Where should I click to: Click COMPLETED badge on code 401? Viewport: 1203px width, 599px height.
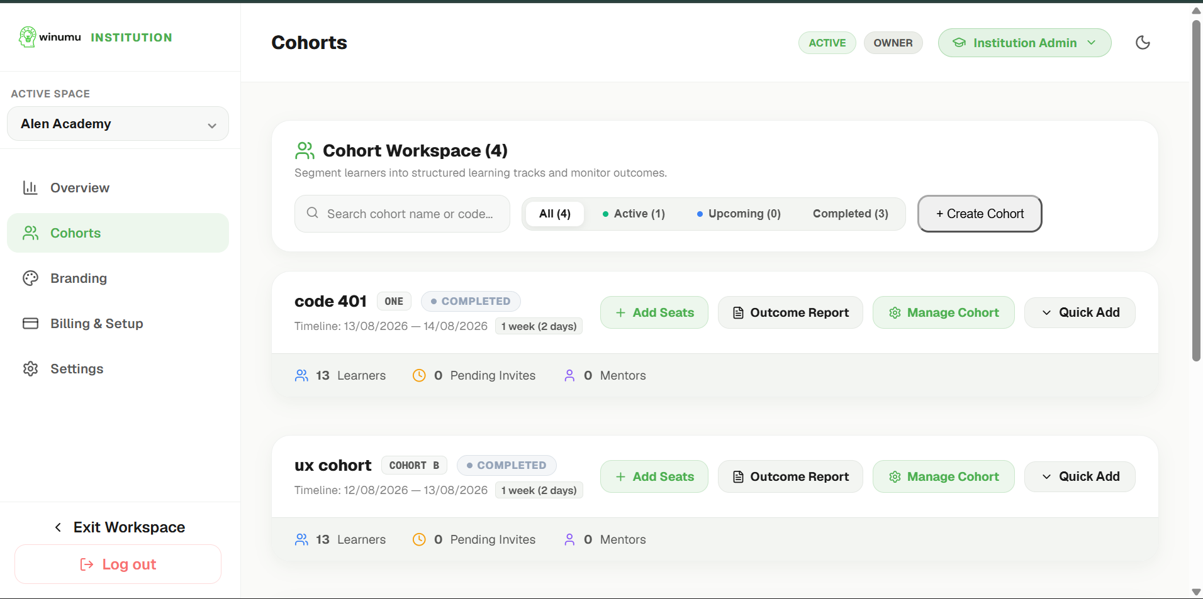(471, 301)
